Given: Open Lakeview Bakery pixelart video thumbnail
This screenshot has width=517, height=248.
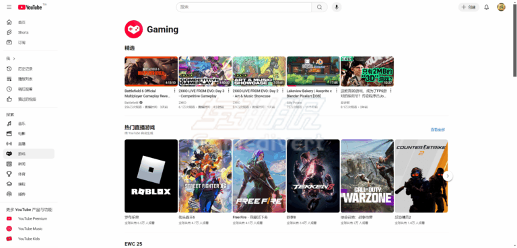Looking at the screenshot, I should (313, 71).
